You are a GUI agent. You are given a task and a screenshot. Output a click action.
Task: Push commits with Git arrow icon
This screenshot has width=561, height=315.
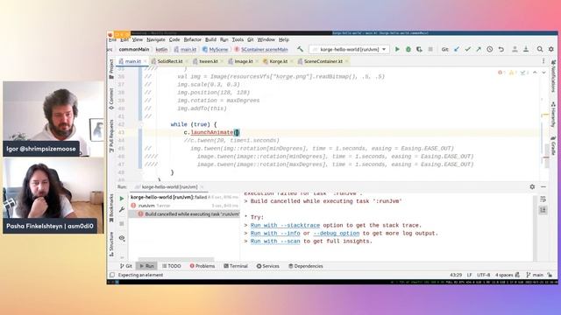pyautogui.click(x=479, y=49)
